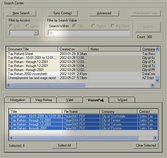Viewport: 167px width, 158px height.
Task: Sort results by the Created on column header
Action: (x=73, y=49)
